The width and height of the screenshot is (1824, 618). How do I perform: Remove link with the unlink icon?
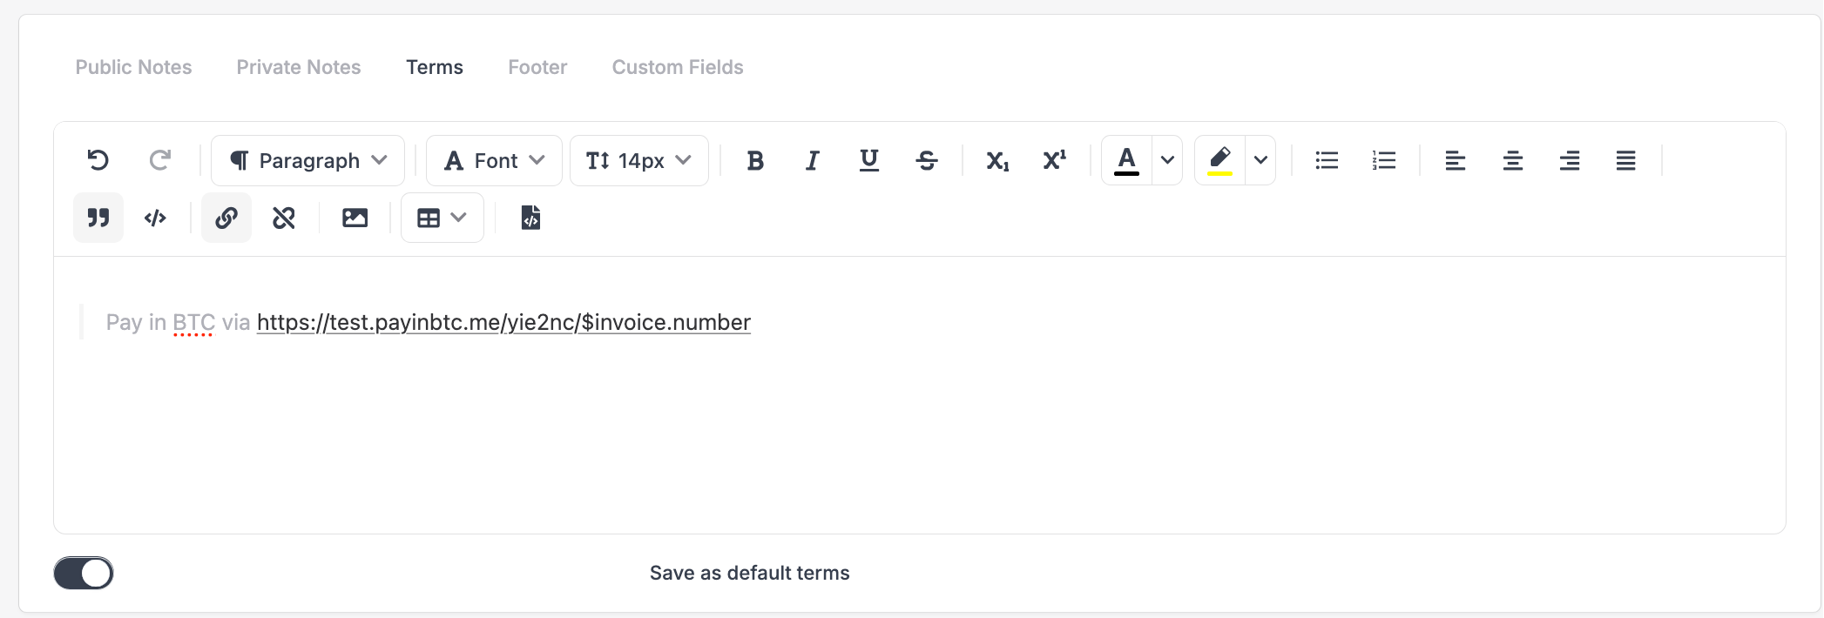283,218
